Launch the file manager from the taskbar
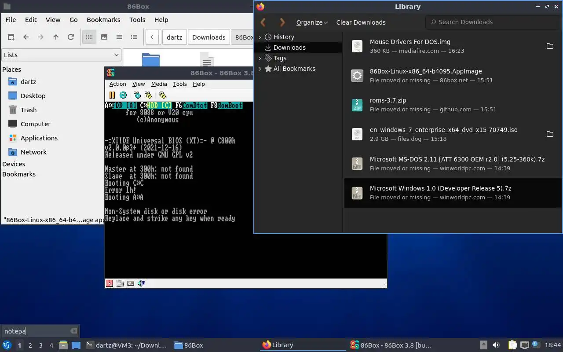 (63, 345)
